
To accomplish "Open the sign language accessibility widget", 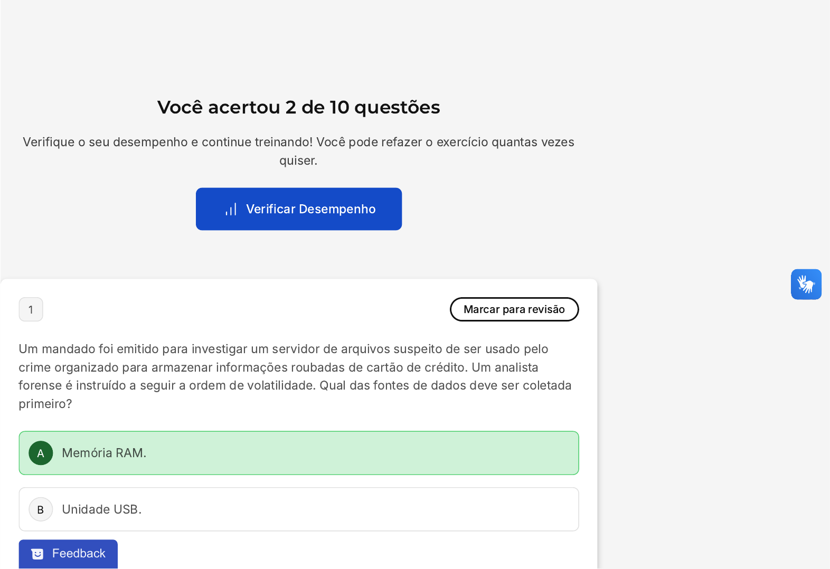I will point(806,284).
